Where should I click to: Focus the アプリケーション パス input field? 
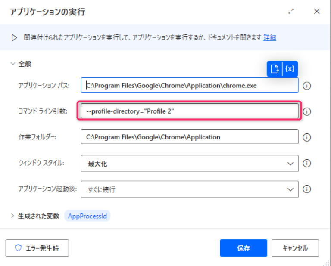(x=190, y=85)
